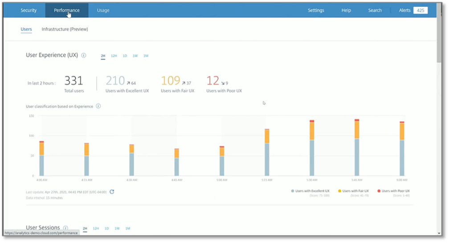The image size is (450, 243).
Task: Click the 210 Users with Excellent UX count
Action: click(x=115, y=81)
